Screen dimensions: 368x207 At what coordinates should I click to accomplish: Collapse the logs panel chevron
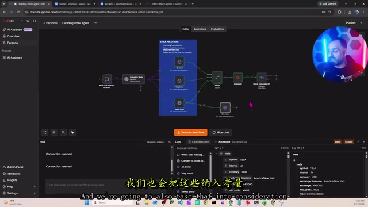pyautogui.click(x=364, y=142)
